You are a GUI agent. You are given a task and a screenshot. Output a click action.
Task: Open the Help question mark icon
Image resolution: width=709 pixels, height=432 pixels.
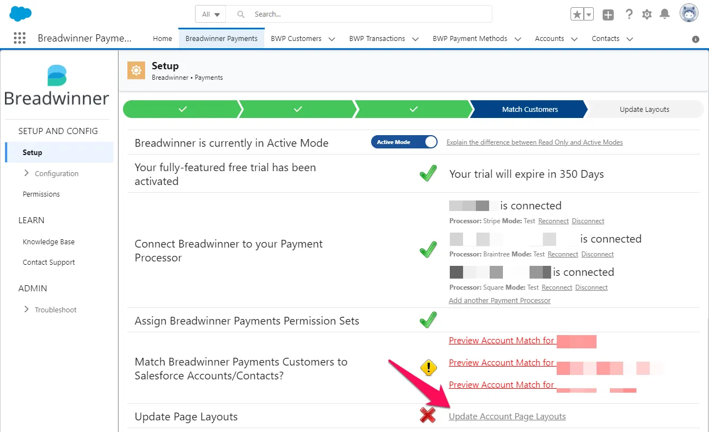tap(629, 14)
